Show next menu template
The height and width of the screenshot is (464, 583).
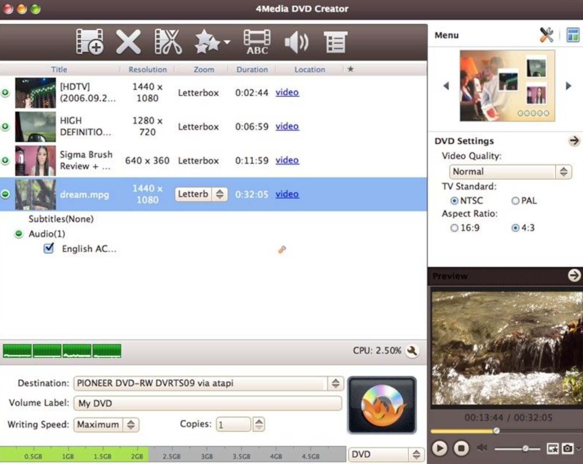569,86
